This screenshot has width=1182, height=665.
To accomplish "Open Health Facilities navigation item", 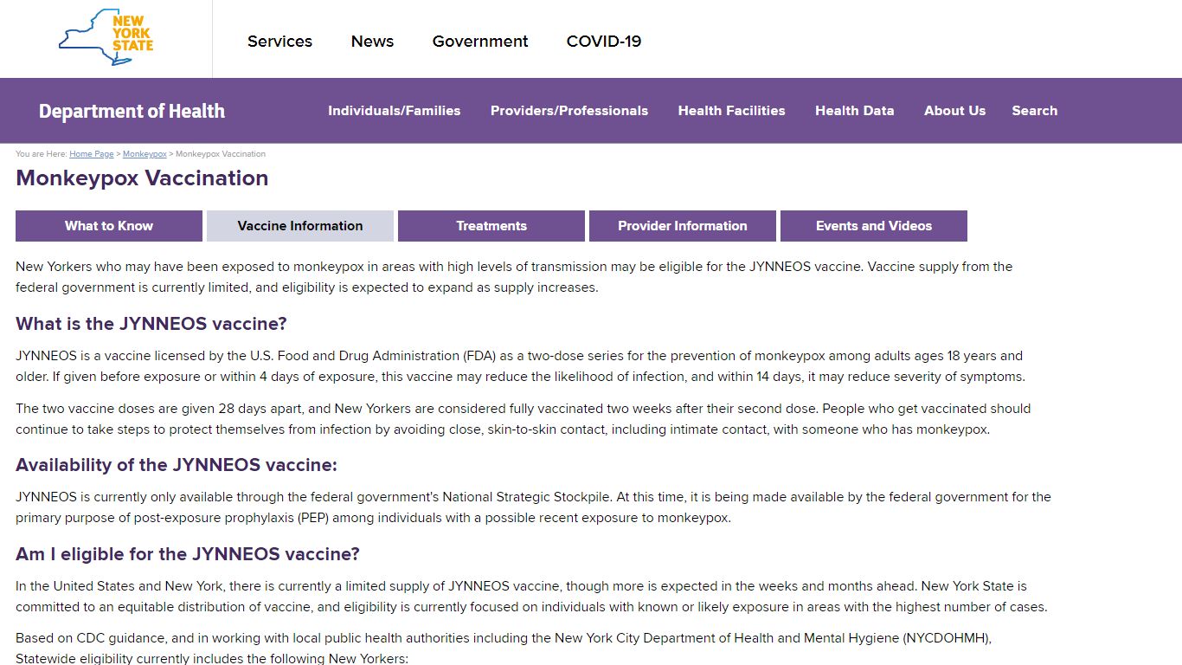I will 731,111.
